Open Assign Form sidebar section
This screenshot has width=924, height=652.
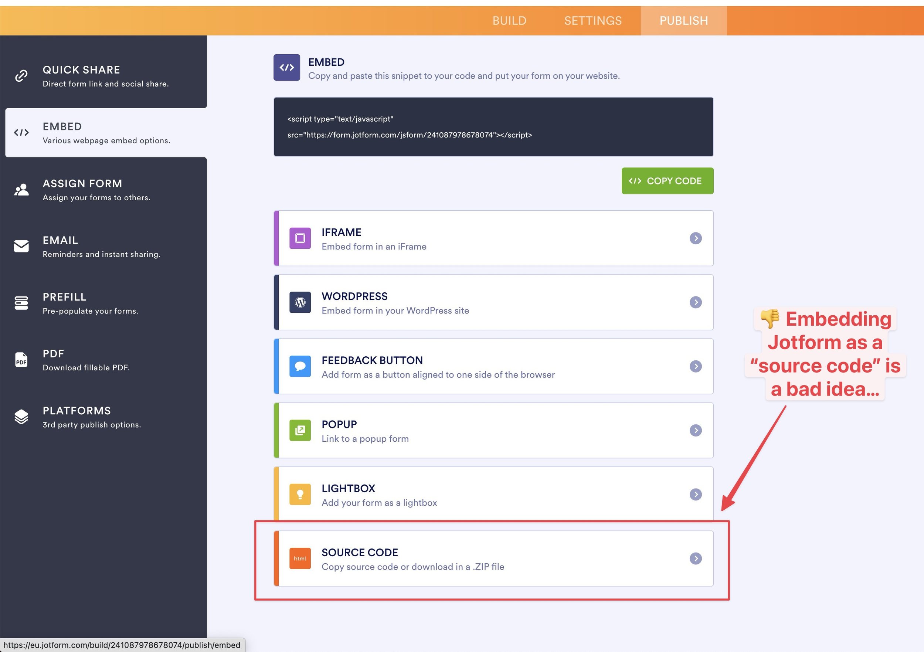[103, 190]
